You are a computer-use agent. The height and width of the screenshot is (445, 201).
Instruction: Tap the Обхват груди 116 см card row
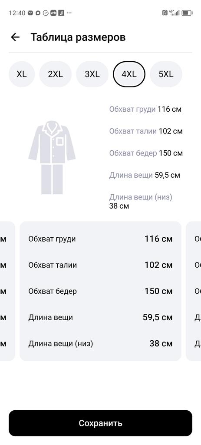(100, 239)
